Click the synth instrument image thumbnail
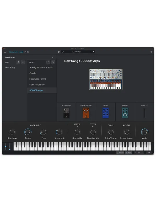This screenshot has width=156, height=203. 106,79
